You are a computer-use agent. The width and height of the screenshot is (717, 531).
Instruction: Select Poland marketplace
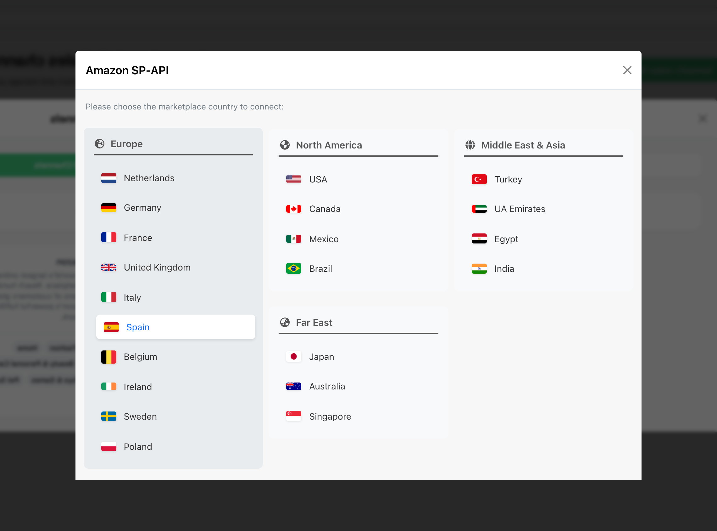coord(173,446)
